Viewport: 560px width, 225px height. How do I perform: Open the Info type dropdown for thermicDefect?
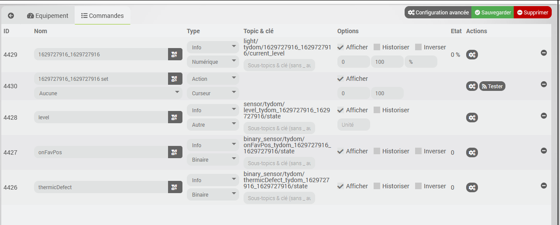213,180
